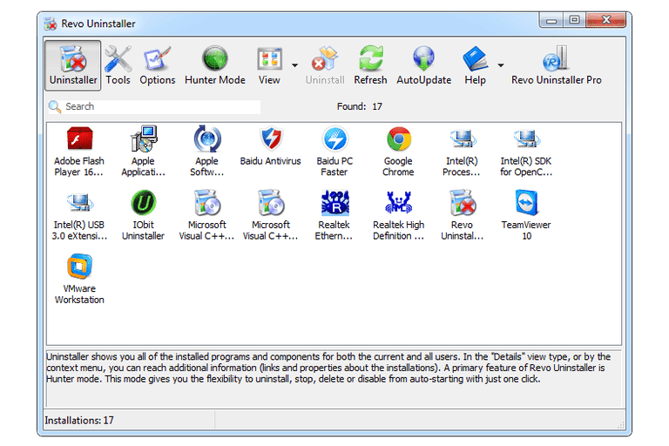669x446 pixels.
Task: Click the 'Found: 17' count text
Action: pos(359,106)
